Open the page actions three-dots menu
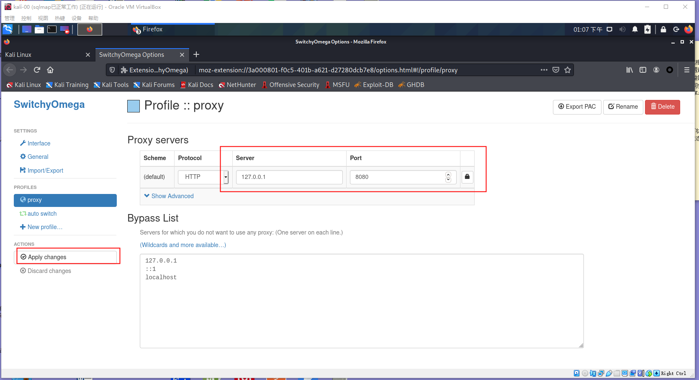The image size is (699, 380). [544, 70]
